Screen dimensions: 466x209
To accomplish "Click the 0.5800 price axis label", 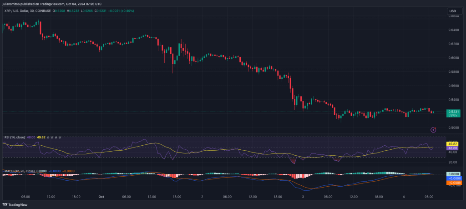I will [x=453, y=72].
